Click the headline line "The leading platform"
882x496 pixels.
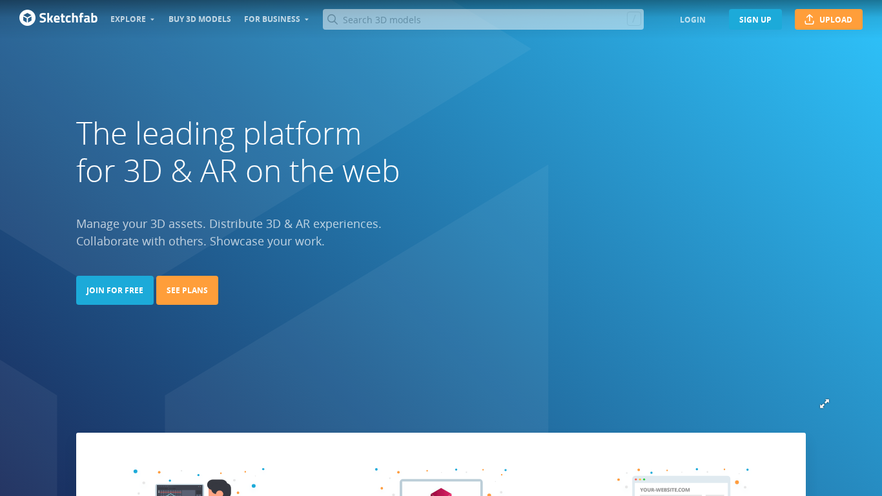pyautogui.click(x=219, y=134)
